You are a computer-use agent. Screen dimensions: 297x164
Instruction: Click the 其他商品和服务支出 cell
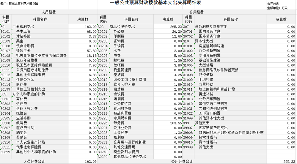pyautogui.click(x=131, y=157)
